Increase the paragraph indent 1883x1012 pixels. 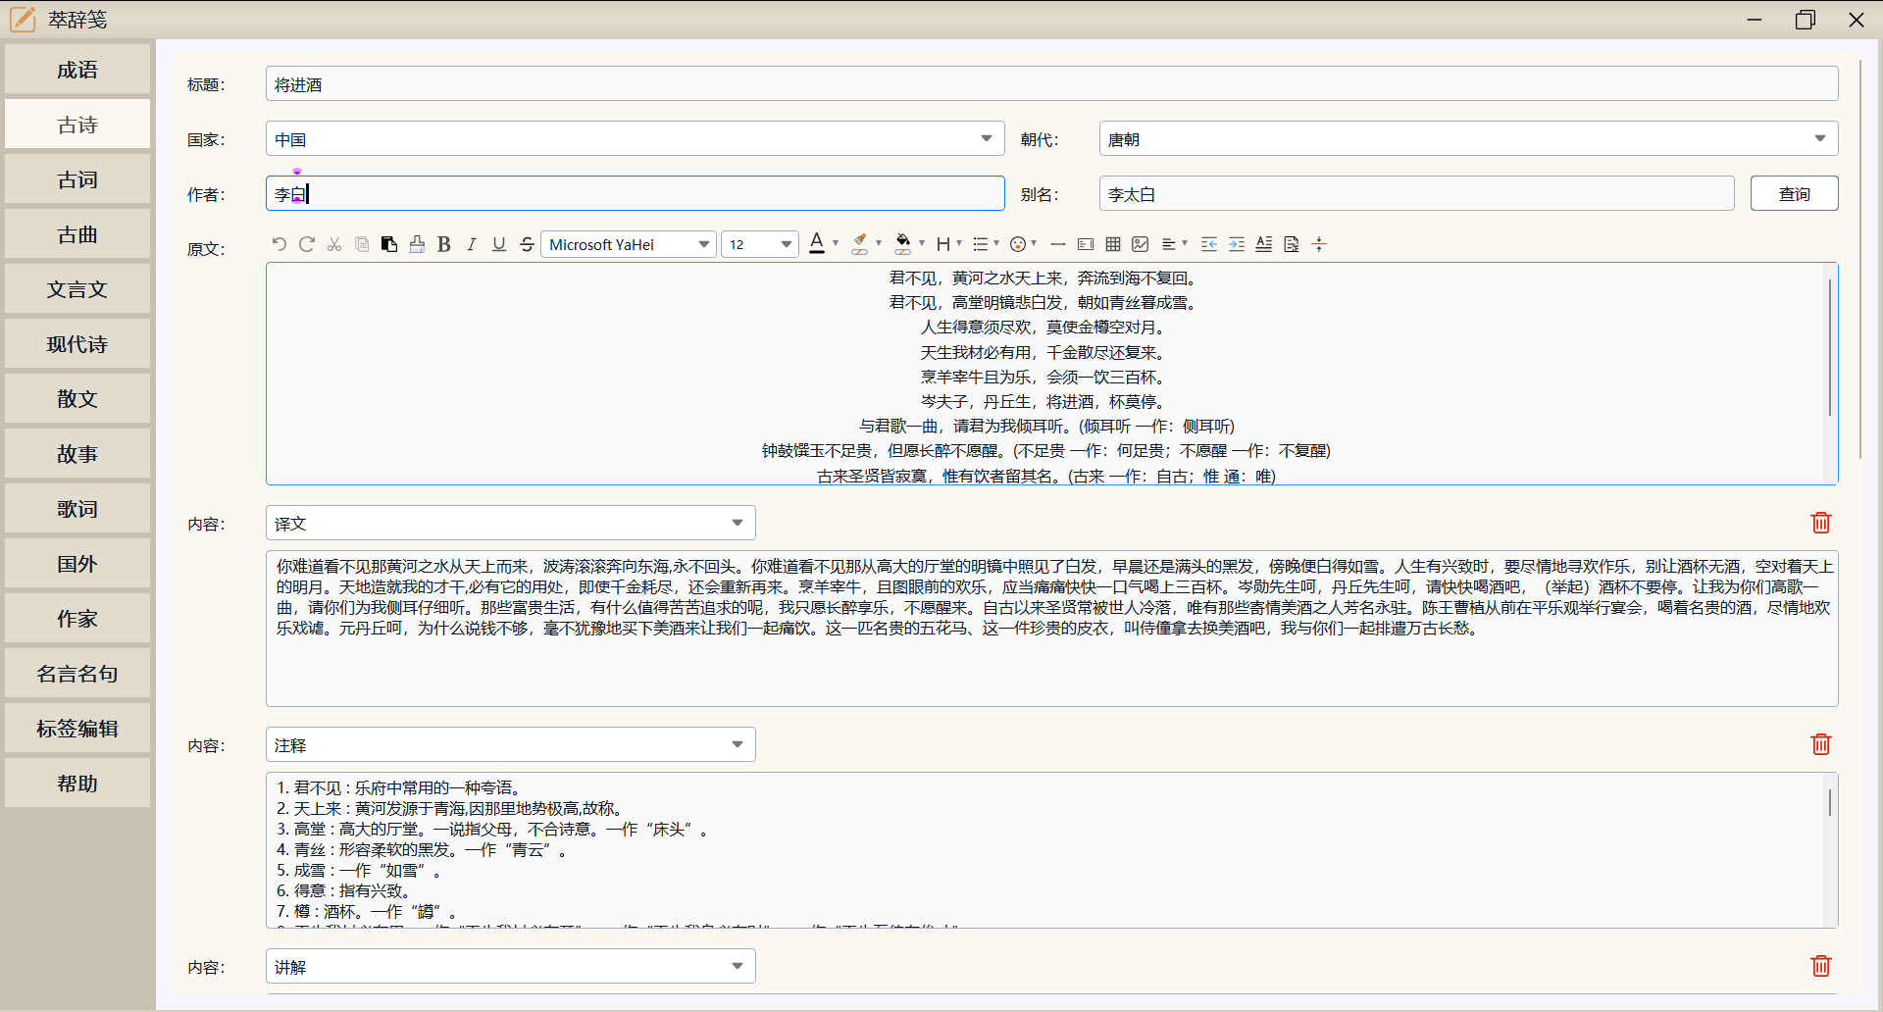[1237, 244]
